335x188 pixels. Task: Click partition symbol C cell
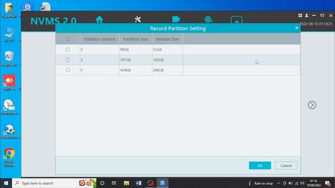[99, 50]
